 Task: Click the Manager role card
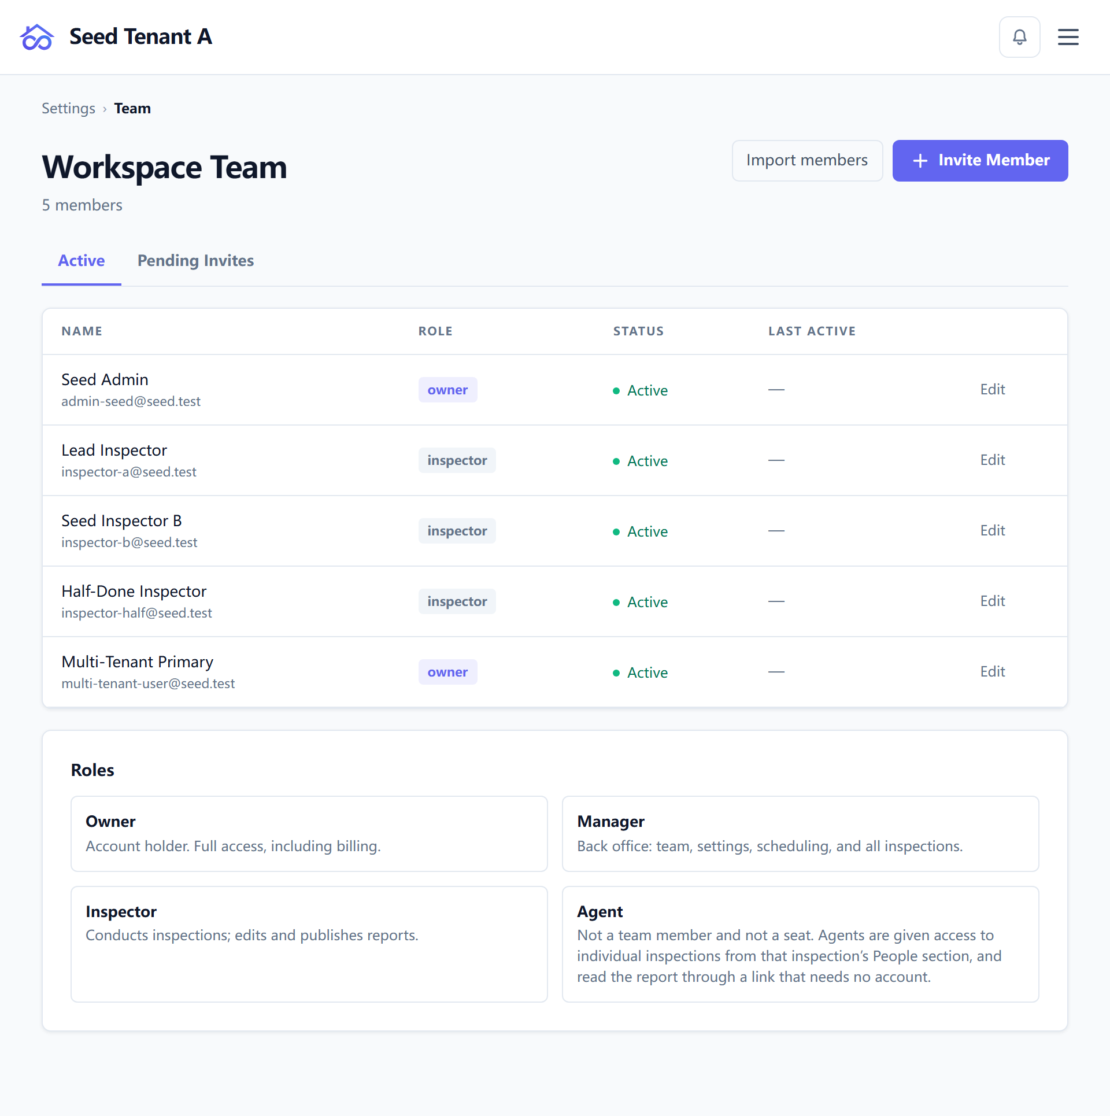pos(800,834)
